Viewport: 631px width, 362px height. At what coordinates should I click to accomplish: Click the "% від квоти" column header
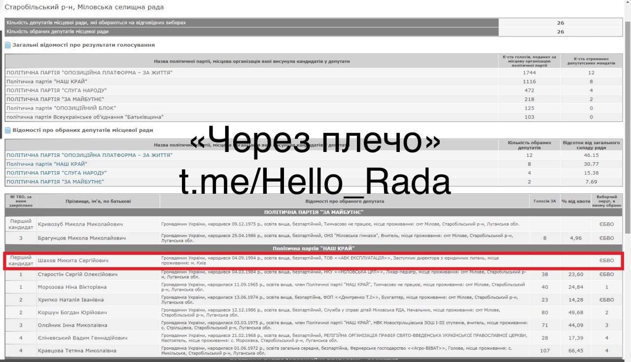tap(575, 201)
